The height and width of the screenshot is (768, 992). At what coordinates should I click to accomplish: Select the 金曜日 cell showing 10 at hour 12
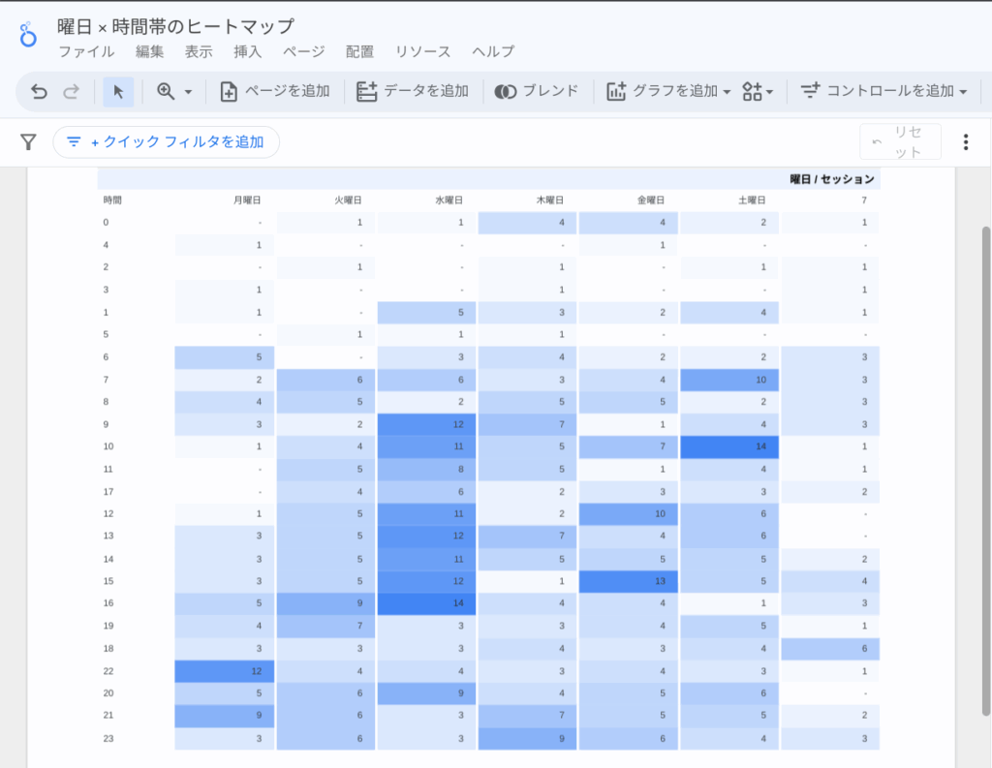pyautogui.click(x=628, y=513)
